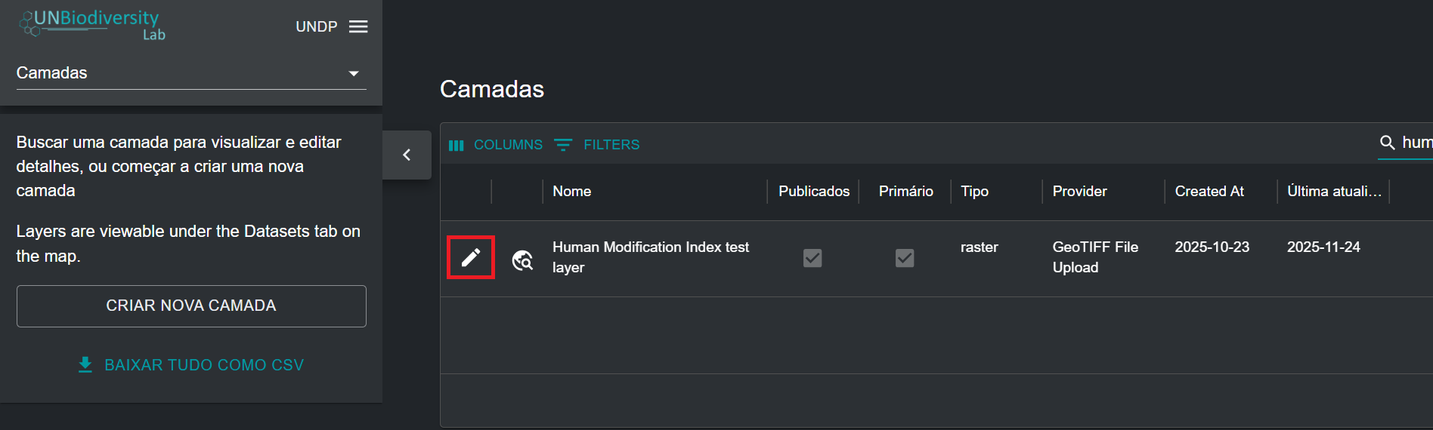
Task: Click the globe preview icon in row
Action: [x=522, y=260]
